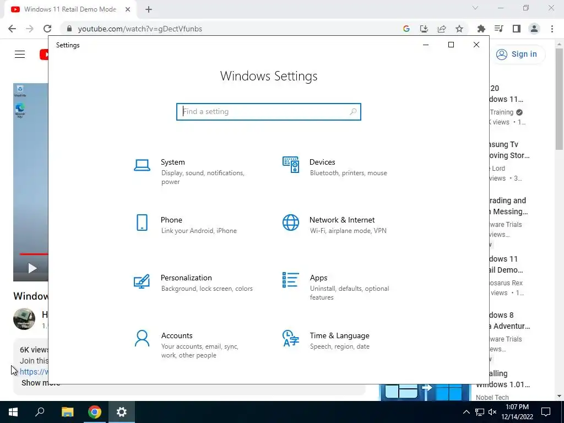Select the Windows 11 Retail Demo Mode tab
This screenshot has height=423, width=564.
coord(70,9)
